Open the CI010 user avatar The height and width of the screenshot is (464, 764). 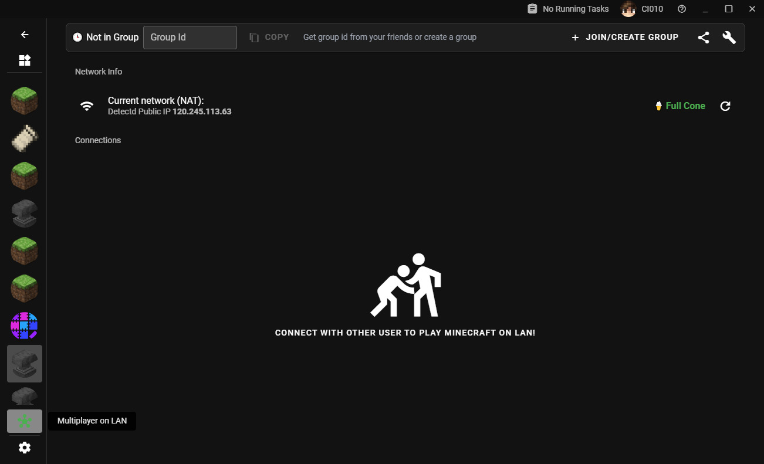click(x=628, y=9)
